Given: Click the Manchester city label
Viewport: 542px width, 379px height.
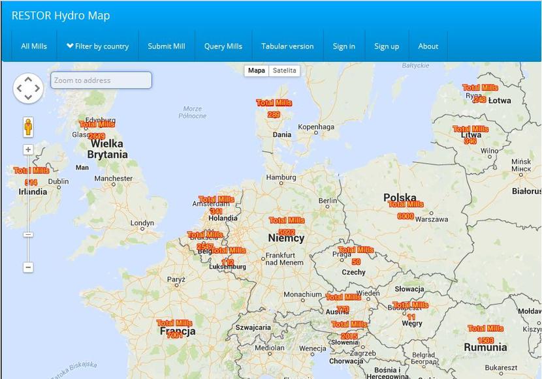Looking at the screenshot, I should click(x=114, y=179).
